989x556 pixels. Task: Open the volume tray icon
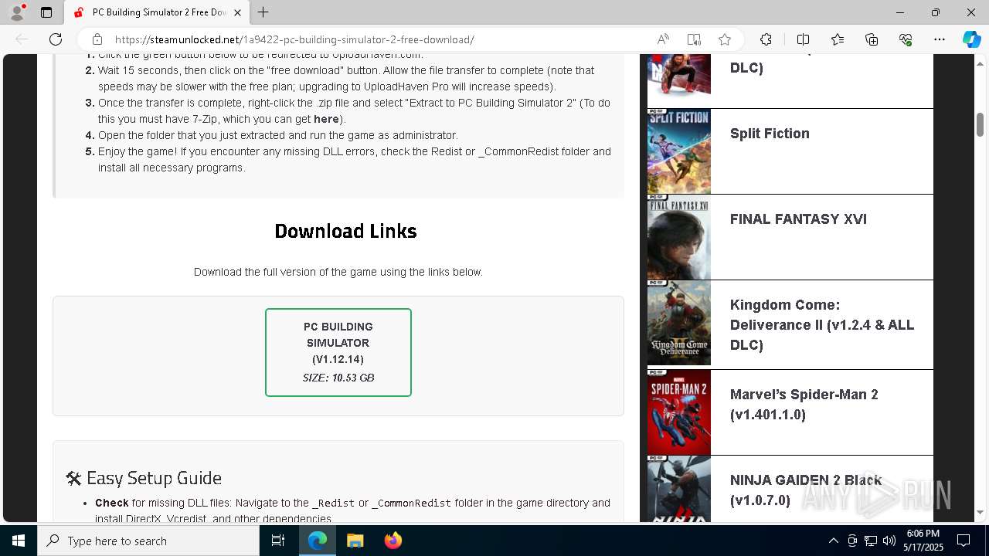(889, 541)
